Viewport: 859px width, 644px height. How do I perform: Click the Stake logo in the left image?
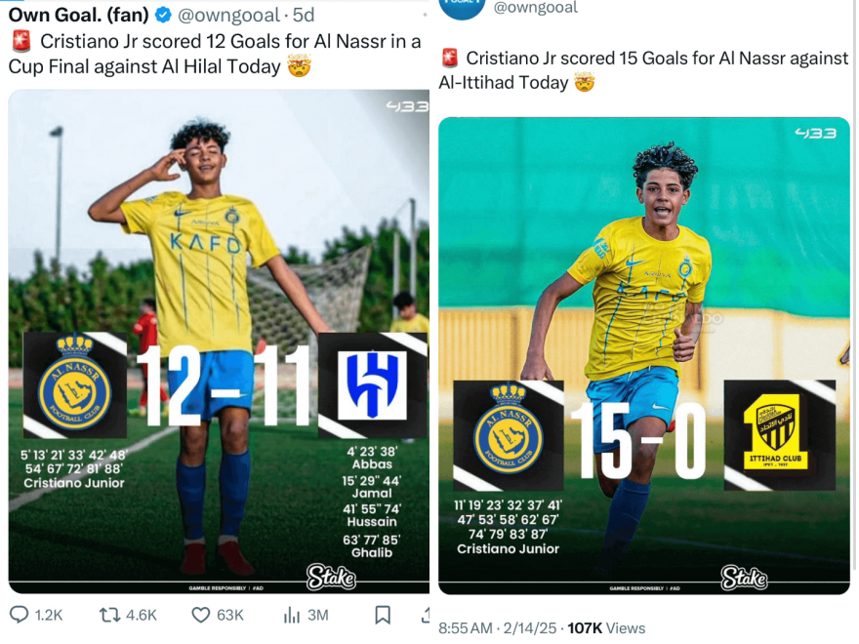pyautogui.click(x=331, y=577)
